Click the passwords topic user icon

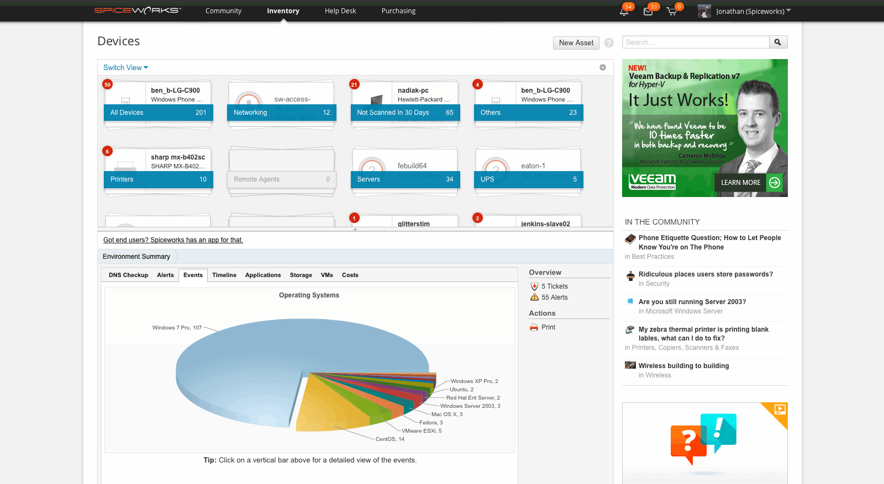click(630, 276)
